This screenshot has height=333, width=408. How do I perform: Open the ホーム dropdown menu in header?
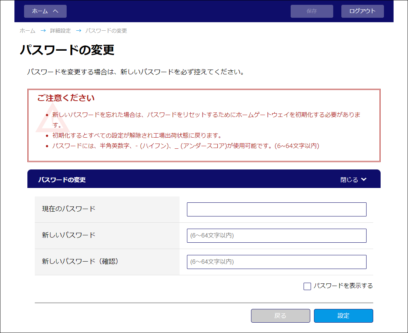coord(45,11)
